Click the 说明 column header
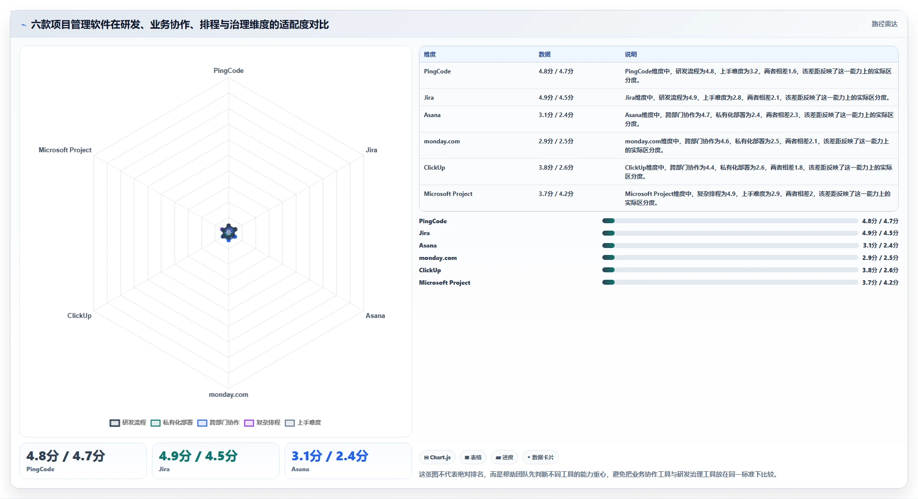This screenshot has height=499, width=918. click(x=631, y=55)
